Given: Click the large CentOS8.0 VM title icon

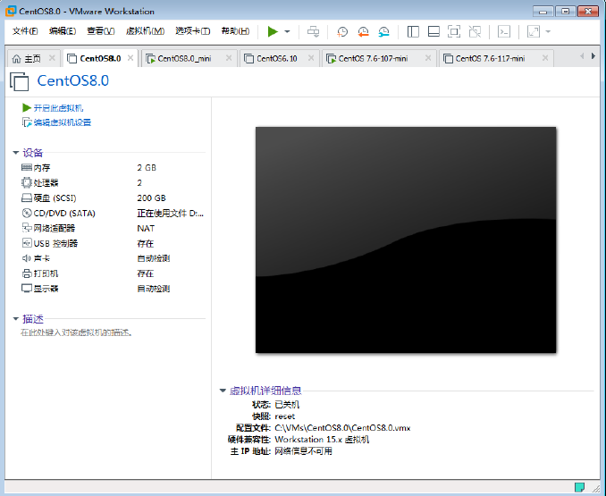Looking at the screenshot, I should click(20, 81).
